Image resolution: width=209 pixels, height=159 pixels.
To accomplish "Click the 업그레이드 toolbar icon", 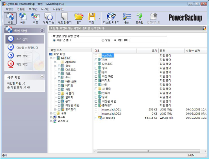I will (153, 18).
